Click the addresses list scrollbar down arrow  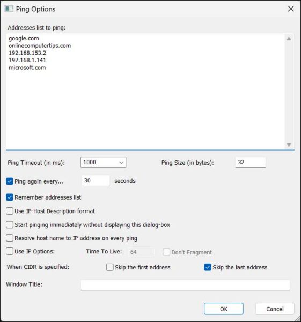coord(289,145)
